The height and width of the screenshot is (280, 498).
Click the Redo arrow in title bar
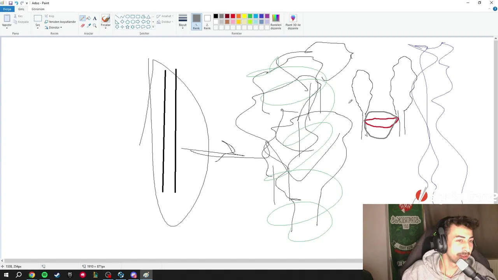(22, 3)
